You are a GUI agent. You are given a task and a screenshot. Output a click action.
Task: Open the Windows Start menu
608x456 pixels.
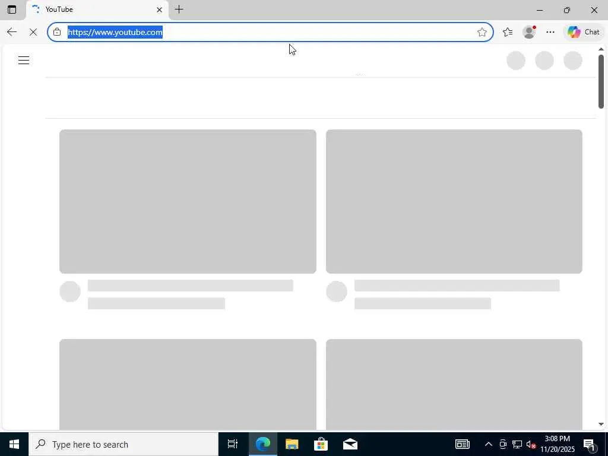[x=14, y=444]
